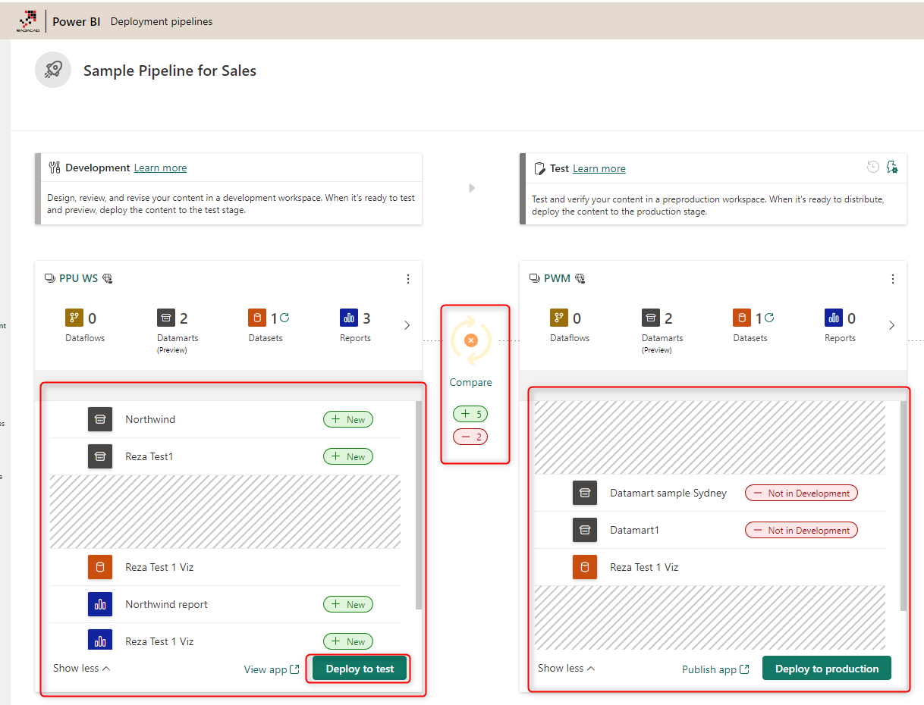The height and width of the screenshot is (705, 924).
Task: Click the rocket pipeline icon
Action: (53, 70)
